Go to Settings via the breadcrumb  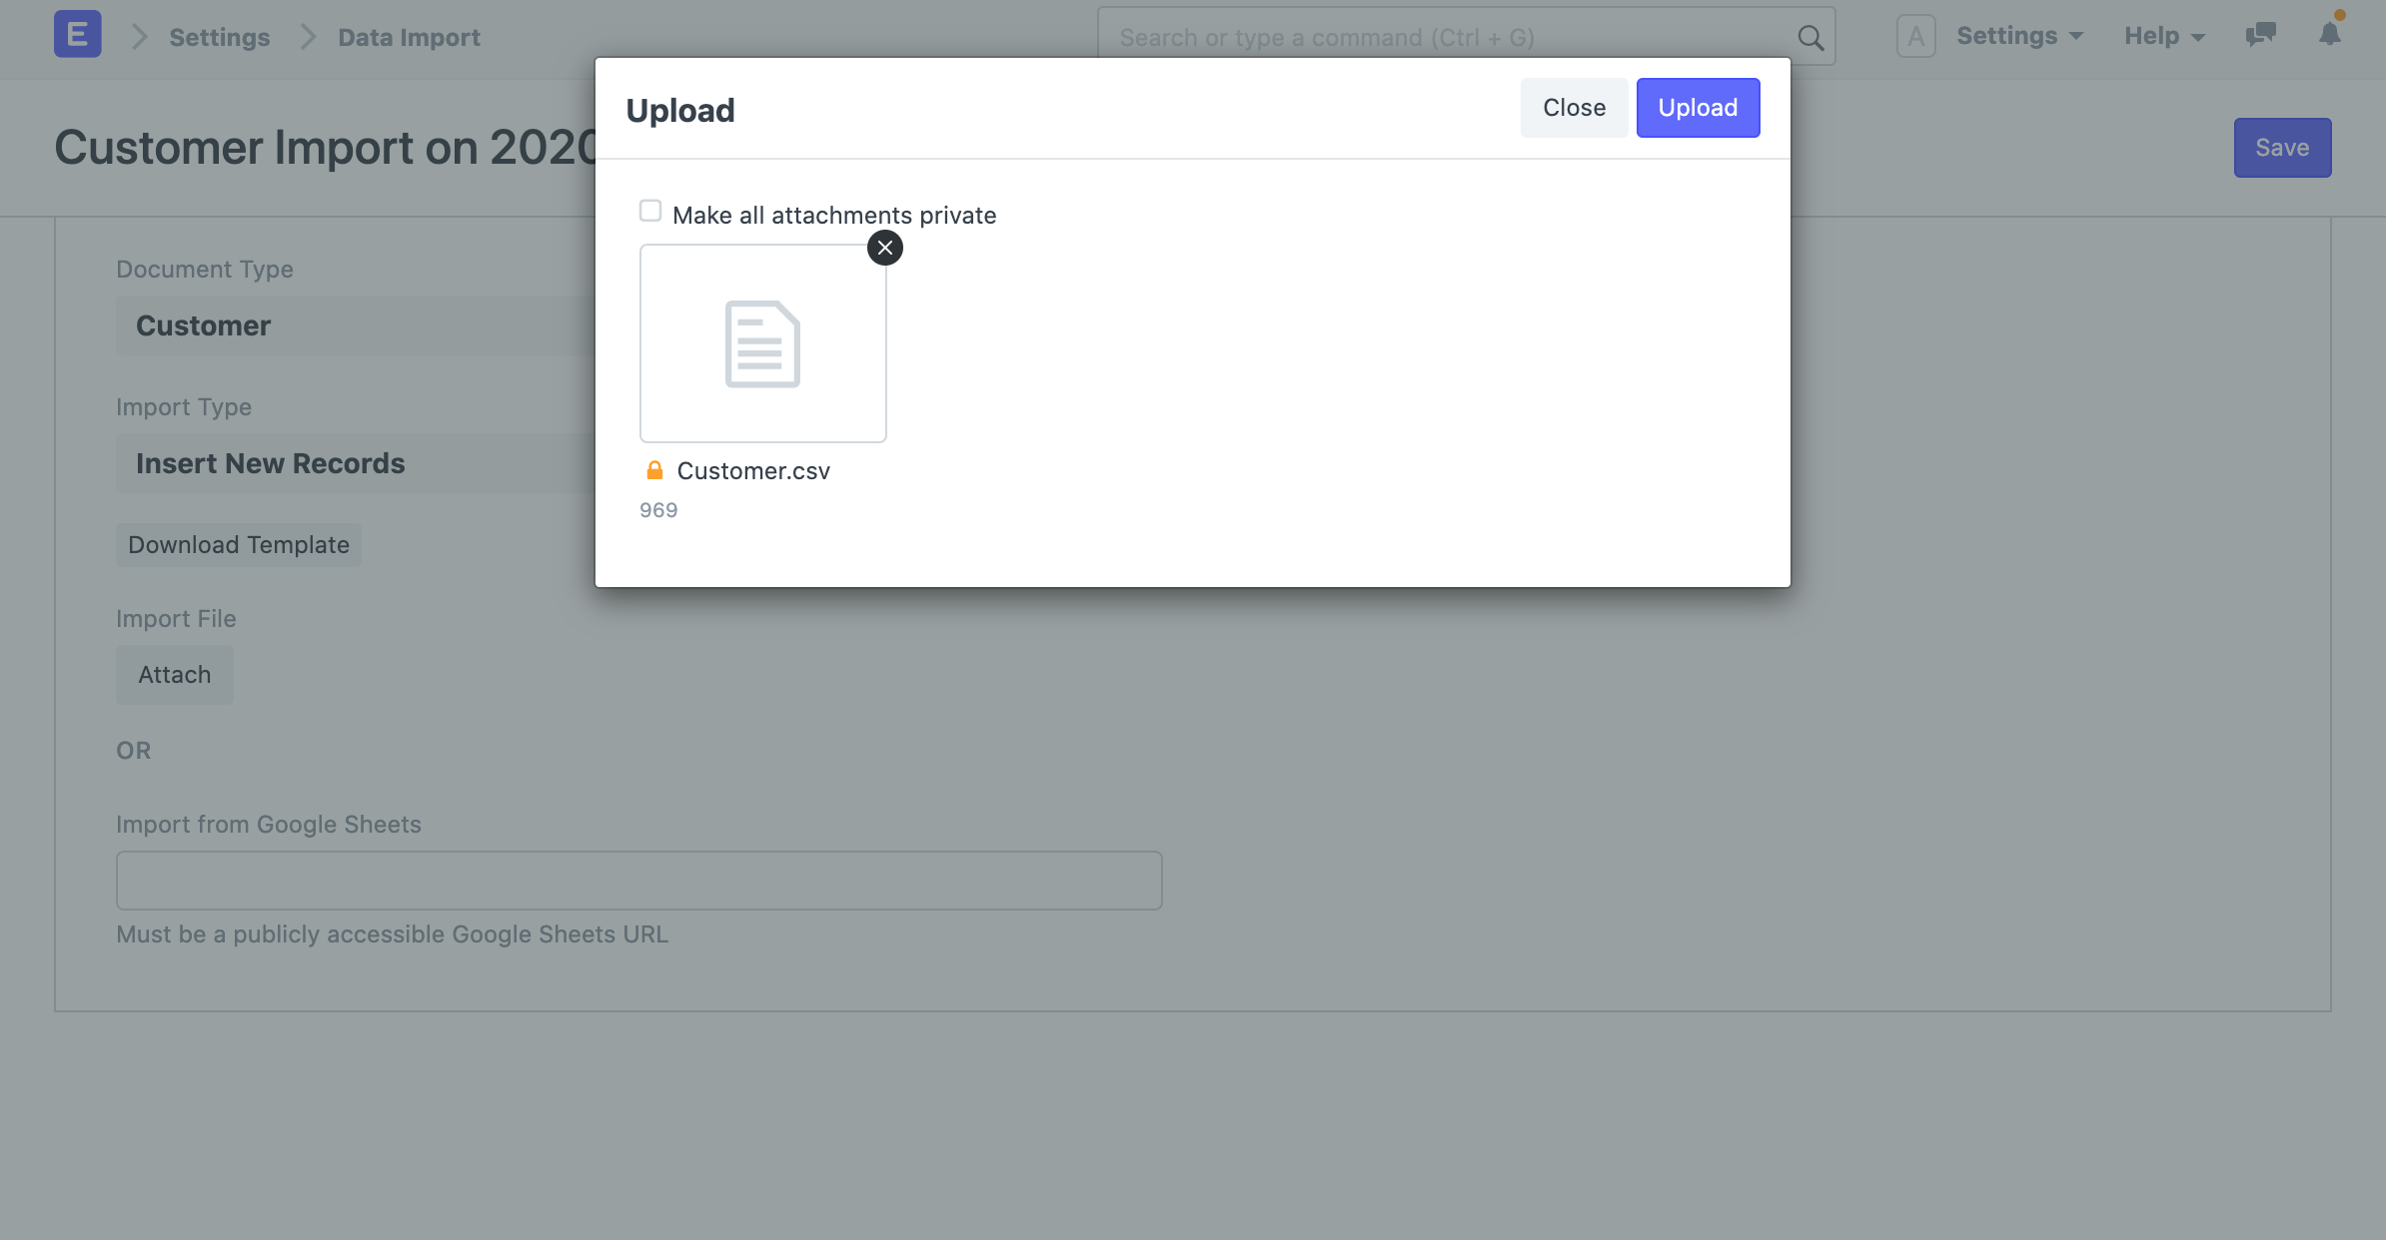[219, 37]
